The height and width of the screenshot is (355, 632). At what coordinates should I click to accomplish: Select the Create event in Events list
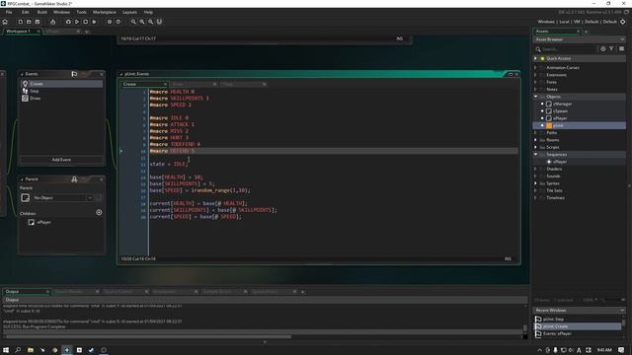(61, 84)
